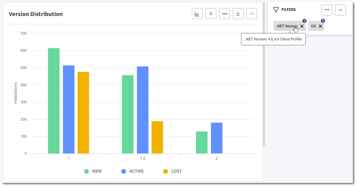Image resolution: width=357 pixels, height=187 pixels.
Task: Open the .NET Version filter chip
Action: pos(287,26)
